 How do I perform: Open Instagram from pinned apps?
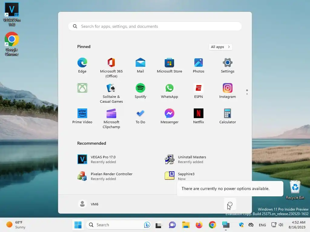tap(228, 91)
